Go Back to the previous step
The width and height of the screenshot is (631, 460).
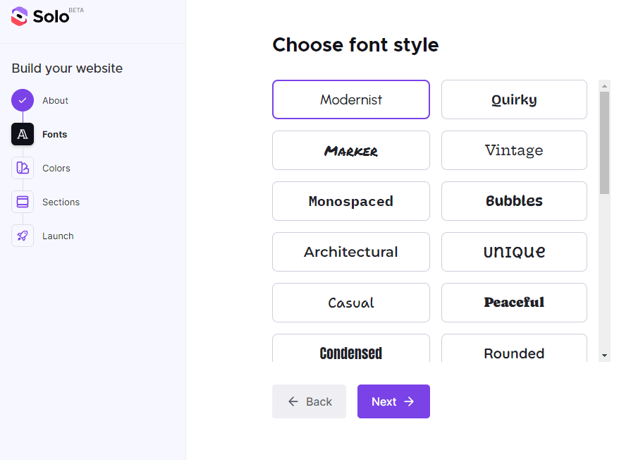(x=309, y=401)
